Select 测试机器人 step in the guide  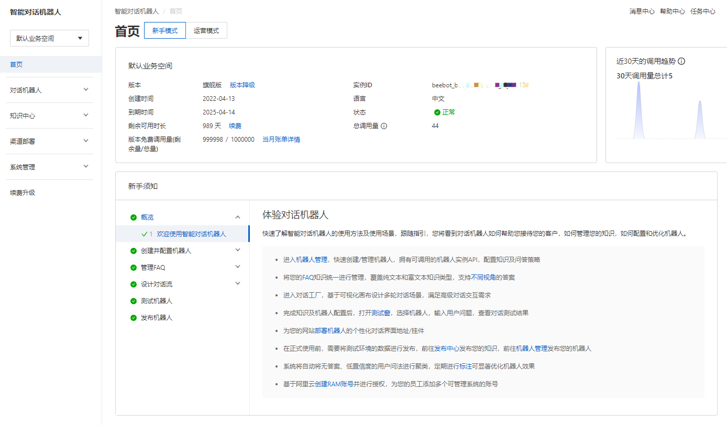[x=157, y=301]
